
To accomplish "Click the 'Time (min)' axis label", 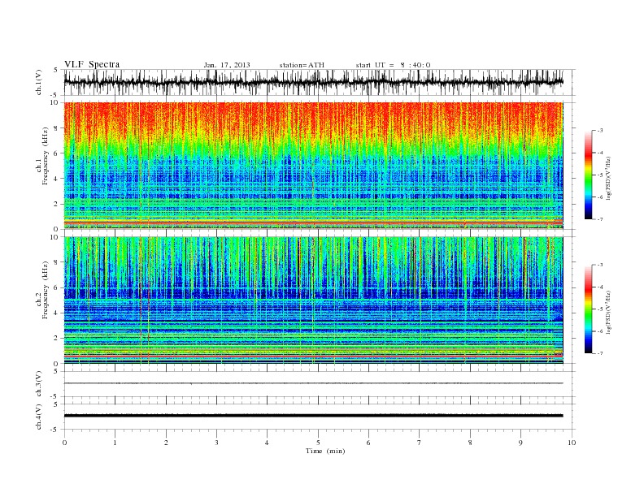I will (x=325, y=451).
